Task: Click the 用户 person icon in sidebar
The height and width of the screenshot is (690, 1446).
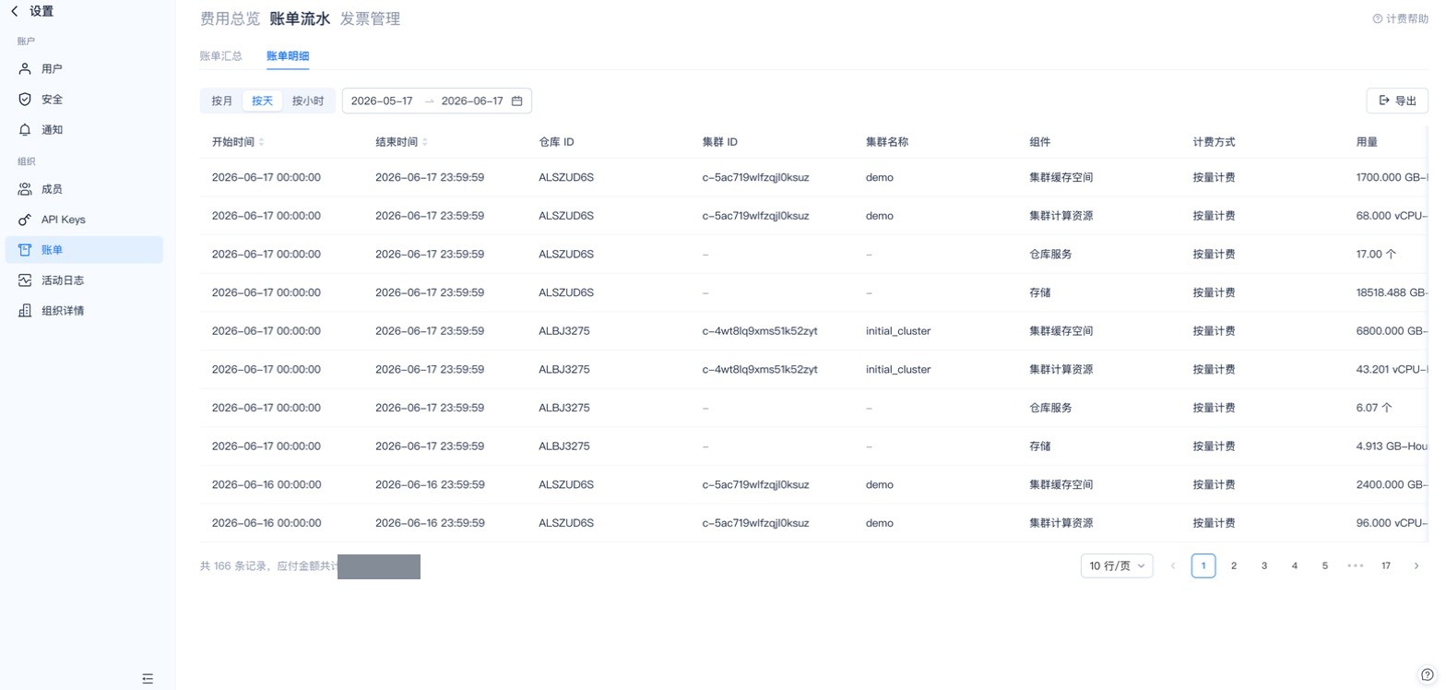Action: (x=25, y=68)
